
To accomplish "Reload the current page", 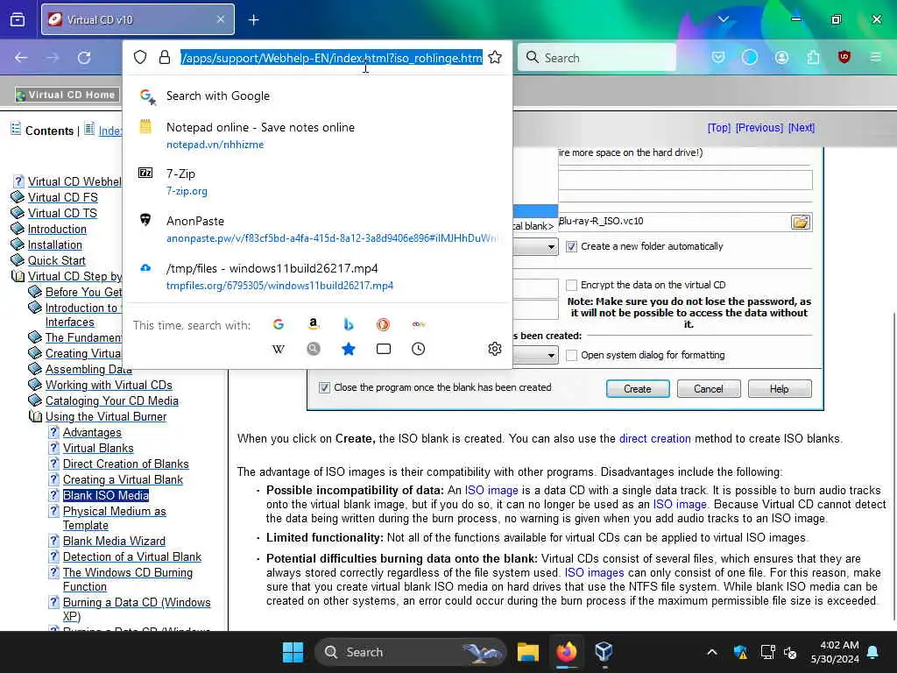I will coord(84,57).
